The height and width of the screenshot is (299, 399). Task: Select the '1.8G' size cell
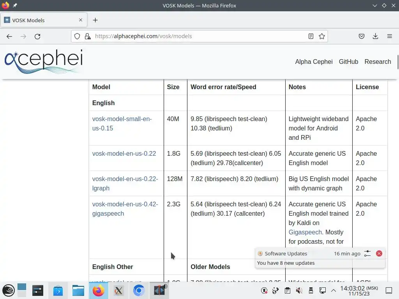(173, 153)
